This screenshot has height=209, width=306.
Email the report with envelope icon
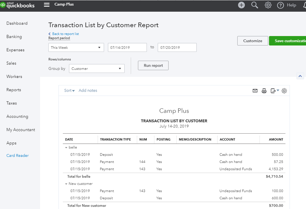pyautogui.click(x=255, y=91)
